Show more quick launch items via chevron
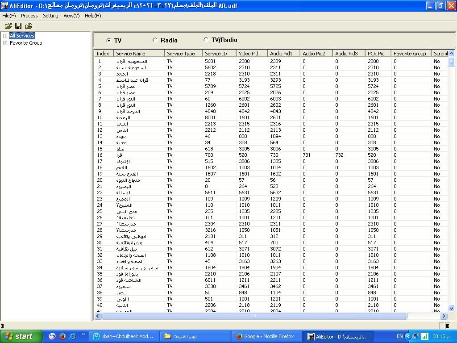The image size is (457, 343). [83, 334]
